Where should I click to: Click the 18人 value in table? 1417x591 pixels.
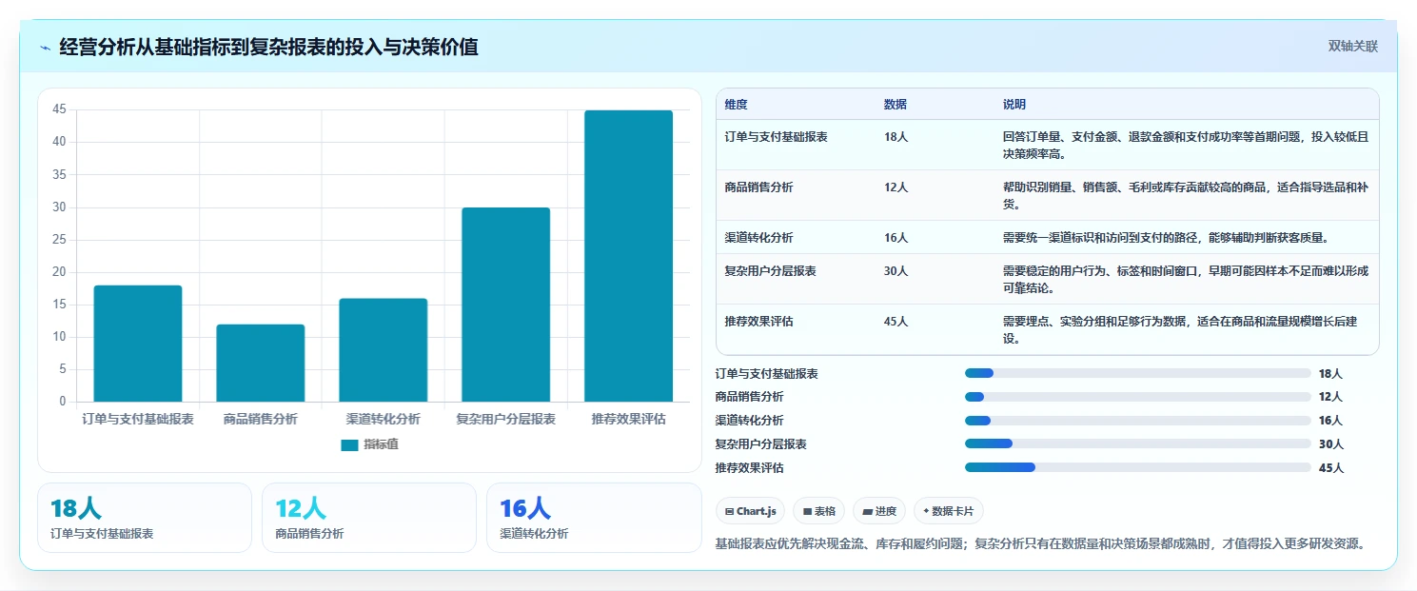click(895, 137)
